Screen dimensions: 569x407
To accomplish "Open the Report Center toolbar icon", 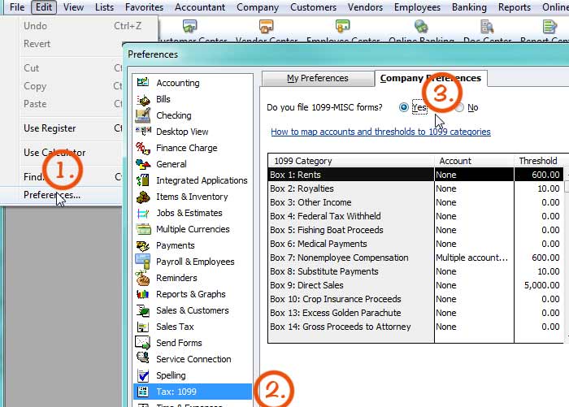I will click(549, 26).
